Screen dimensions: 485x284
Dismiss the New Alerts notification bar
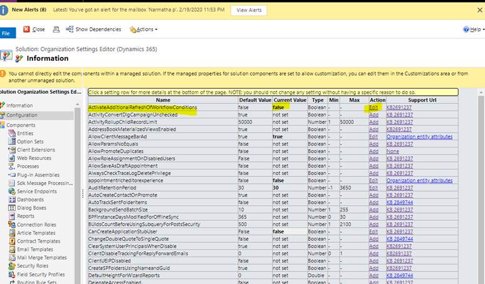(480, 10)
